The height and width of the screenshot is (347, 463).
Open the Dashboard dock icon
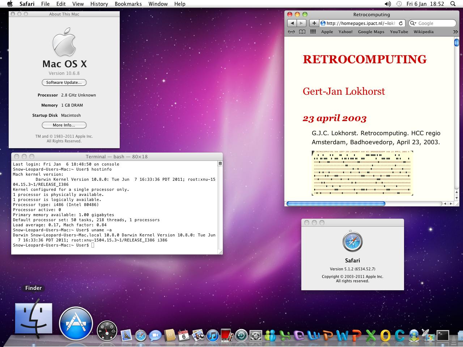pyautogui.click(x=107, y=331)
